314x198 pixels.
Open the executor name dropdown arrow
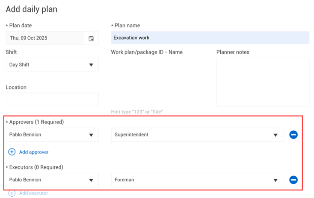[91, 180]
